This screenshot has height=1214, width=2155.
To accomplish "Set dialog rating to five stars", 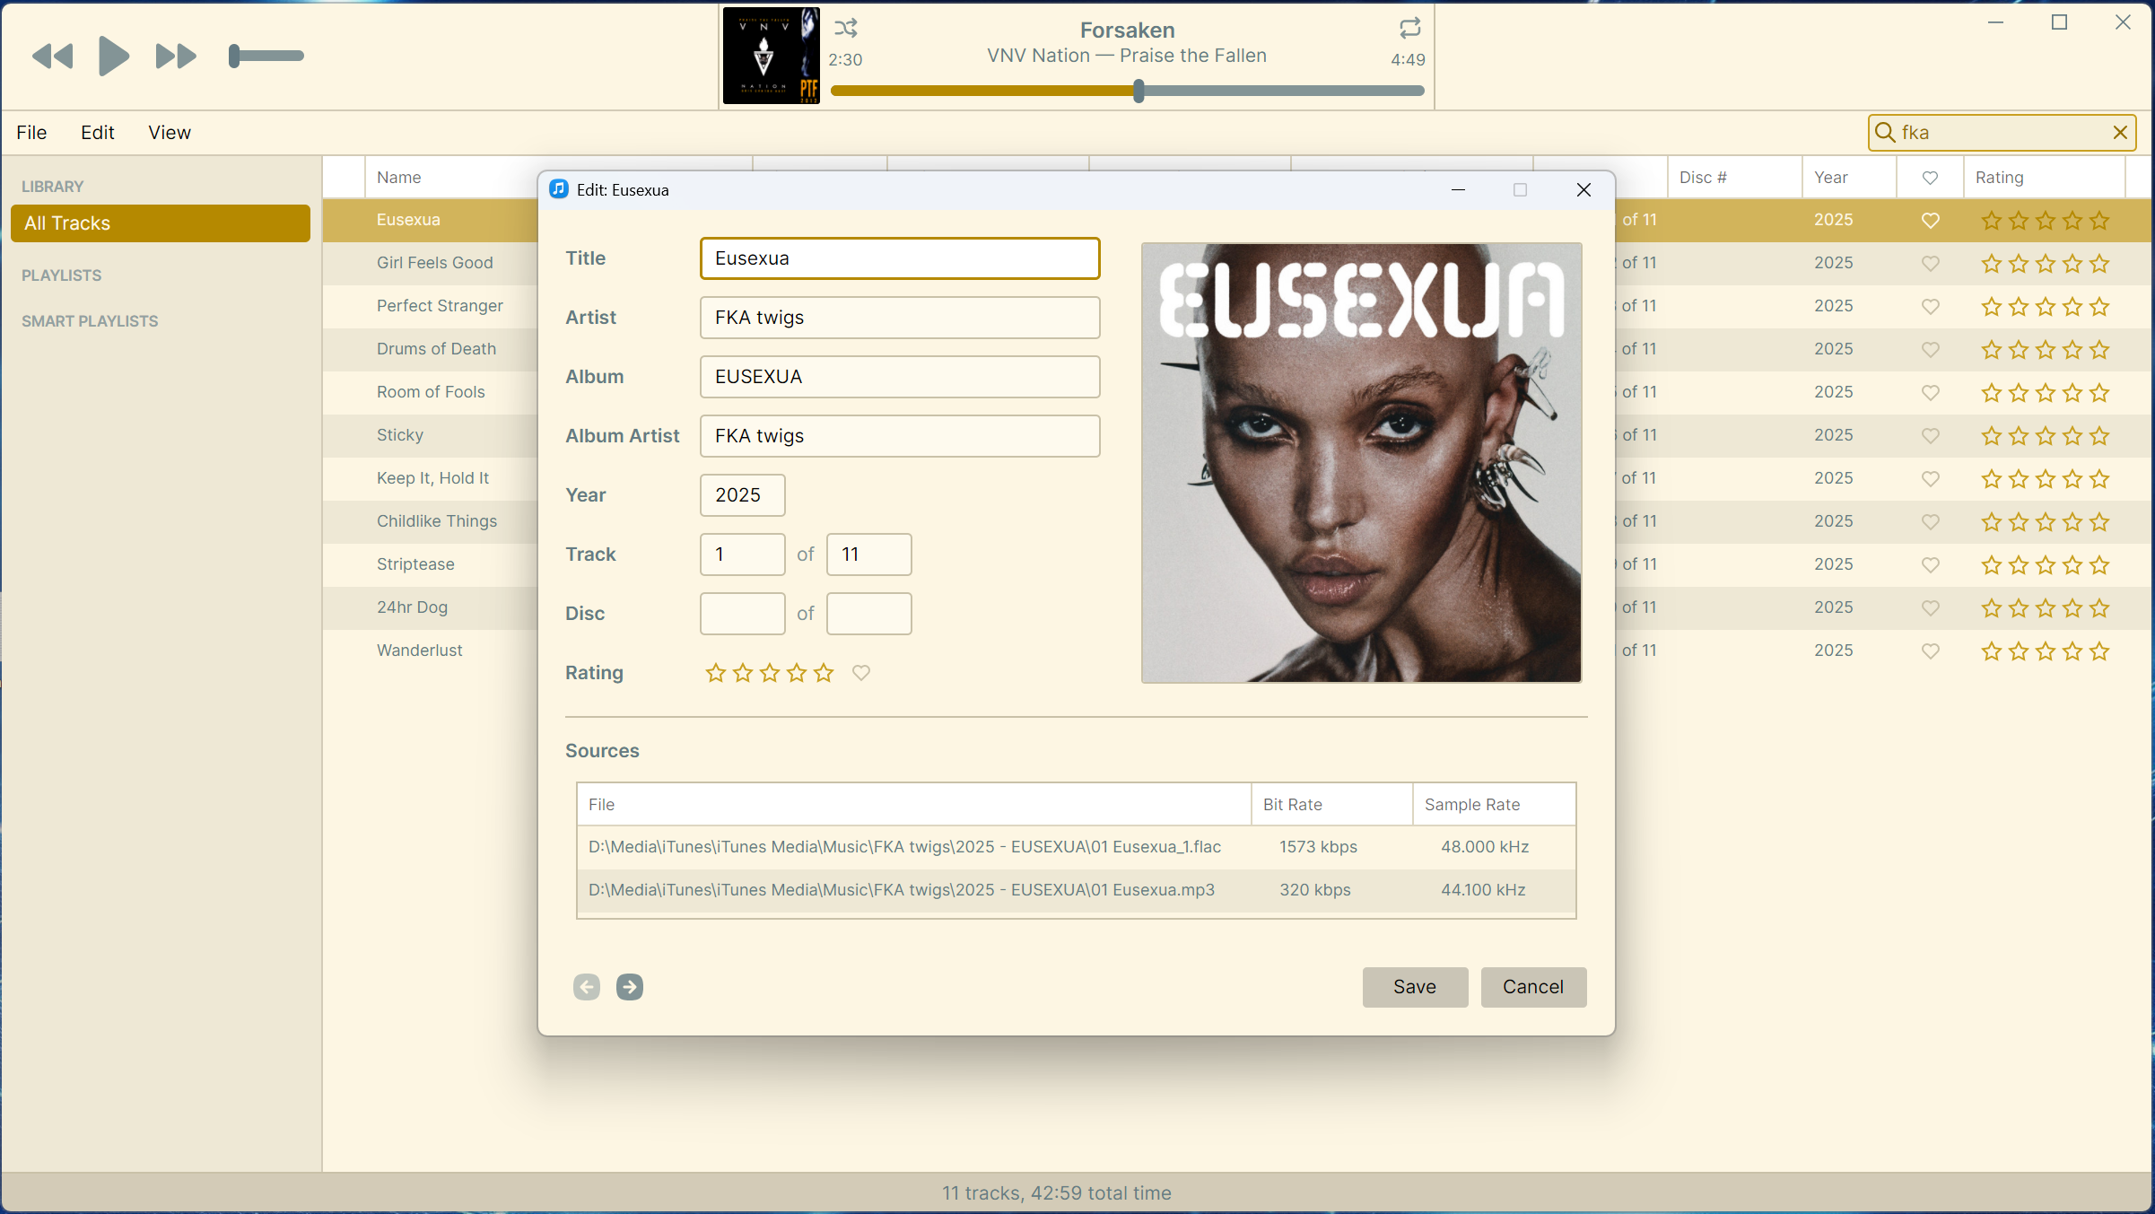I will click(824, 673).
